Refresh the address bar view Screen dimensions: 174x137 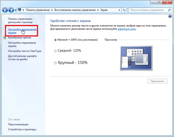124,10
